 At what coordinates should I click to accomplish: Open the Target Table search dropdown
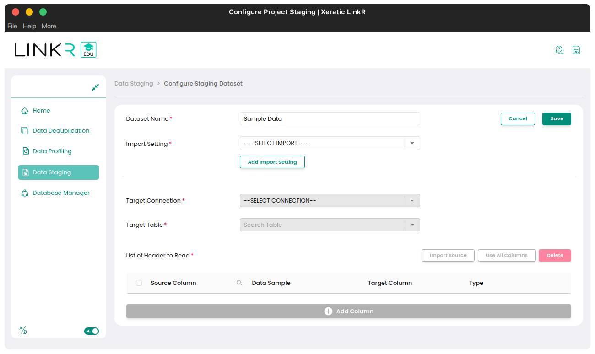pyautogui.click(x=330, y=225)
